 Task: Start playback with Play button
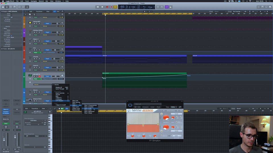coord(102,7)
